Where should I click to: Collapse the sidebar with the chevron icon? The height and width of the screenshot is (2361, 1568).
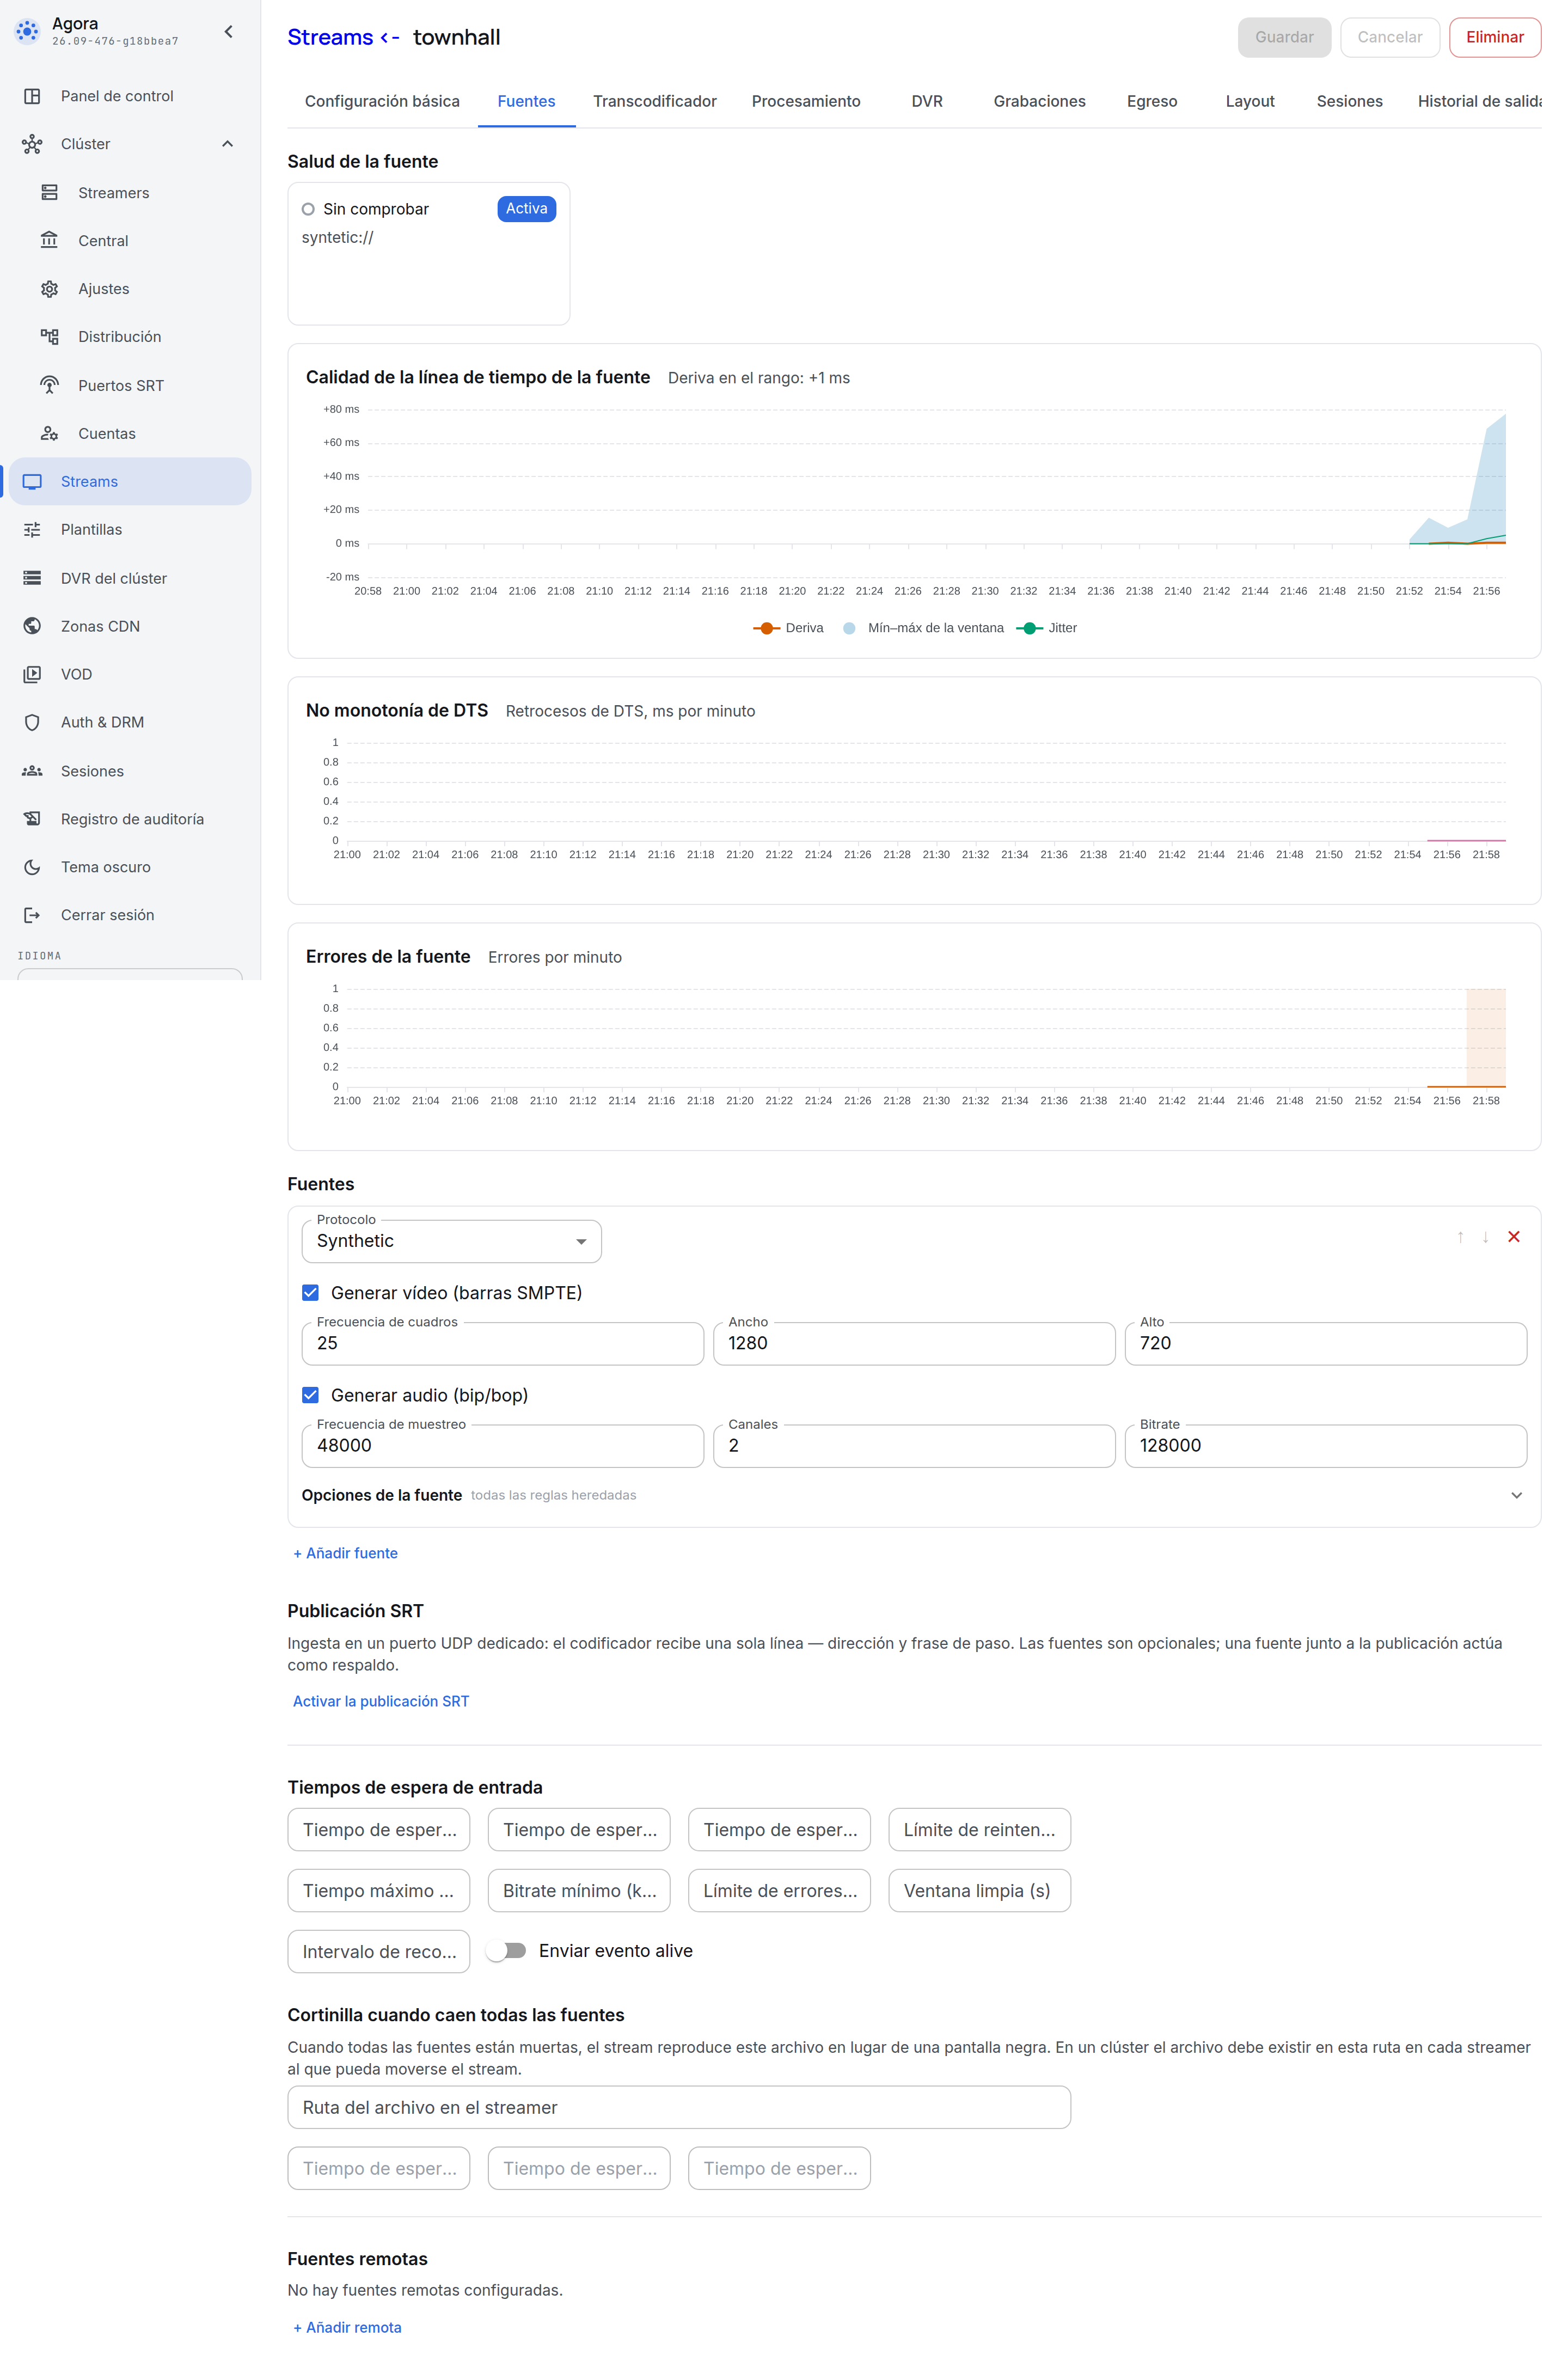(x=228, y=32)
